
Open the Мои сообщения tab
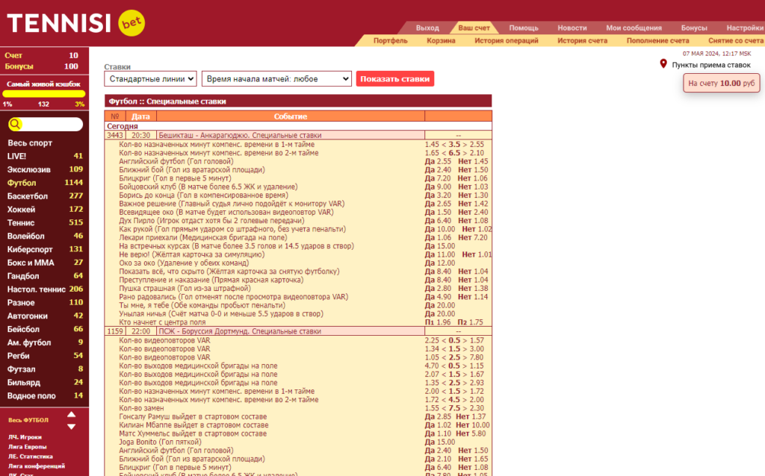point(634,28)
